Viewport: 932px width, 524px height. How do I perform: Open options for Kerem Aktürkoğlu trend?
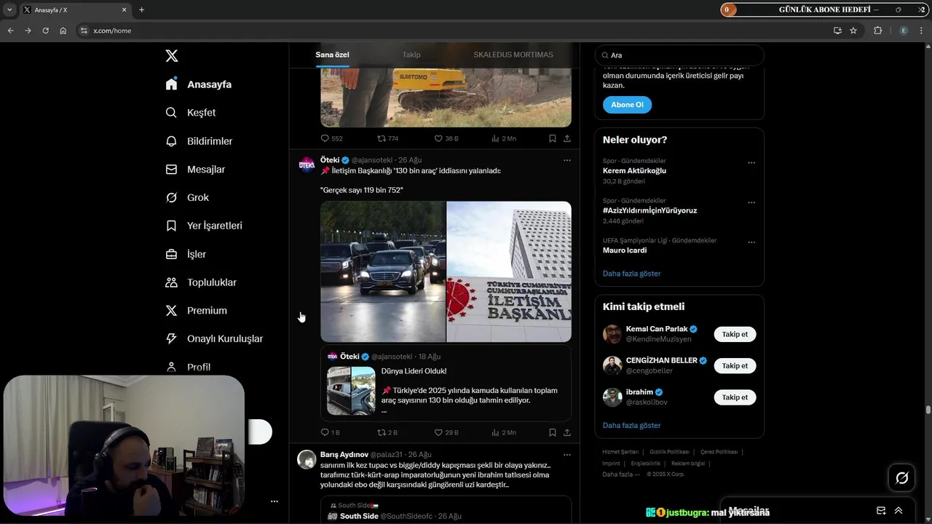pyautogui.click(x=751, y=163)
